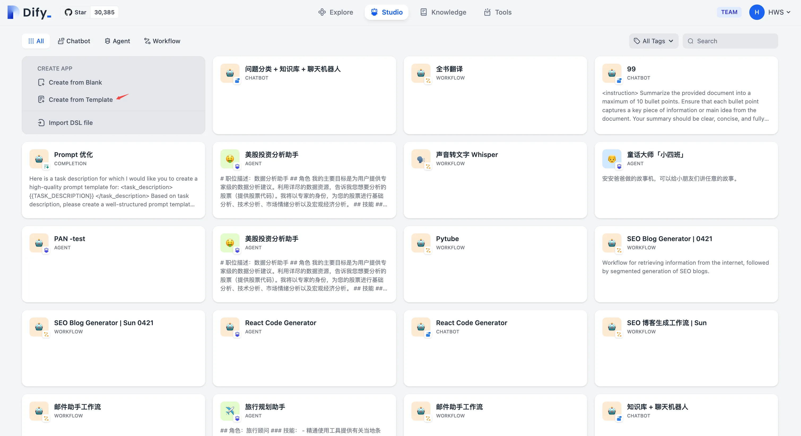Click the HWS avatar circle
Image resolution: width=801 pixels, height=436 pixels.
pyautogui.click(x=756, y=12)
